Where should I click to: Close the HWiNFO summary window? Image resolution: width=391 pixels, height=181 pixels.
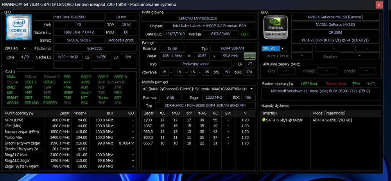pyautogui.click(x=379, y=5)
